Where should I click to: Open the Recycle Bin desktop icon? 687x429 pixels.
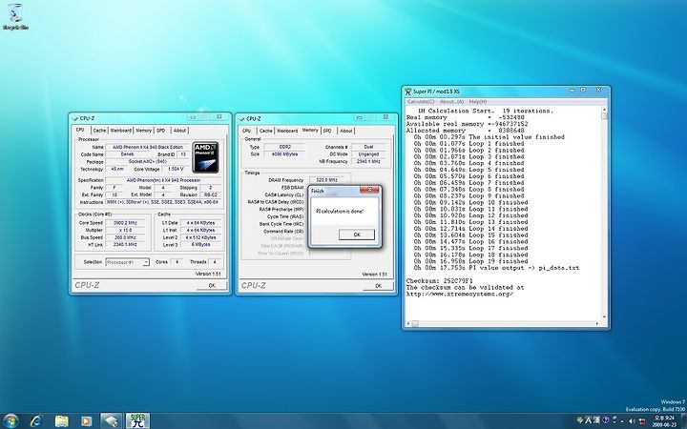point(15,16)
